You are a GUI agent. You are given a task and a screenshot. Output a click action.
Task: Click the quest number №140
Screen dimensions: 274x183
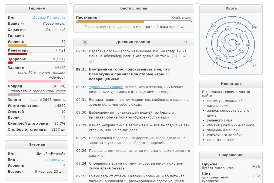(x=60, y=68)
